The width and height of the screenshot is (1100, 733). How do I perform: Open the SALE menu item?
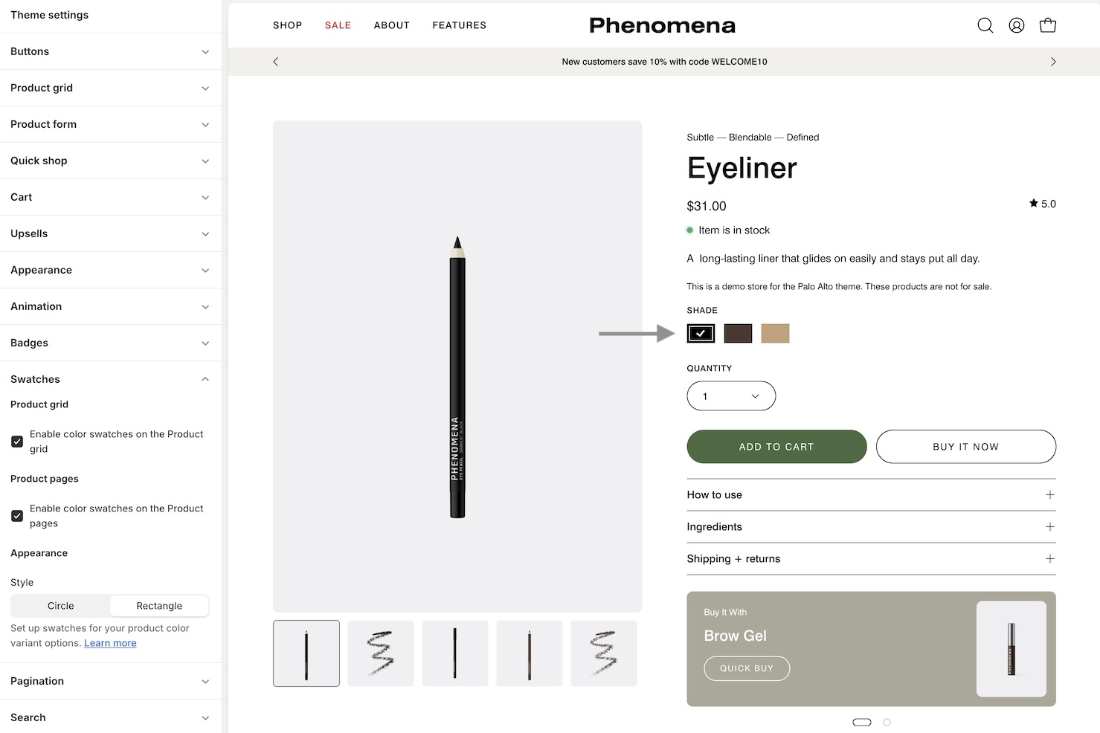pyautogui.click(x=338, y=25)
